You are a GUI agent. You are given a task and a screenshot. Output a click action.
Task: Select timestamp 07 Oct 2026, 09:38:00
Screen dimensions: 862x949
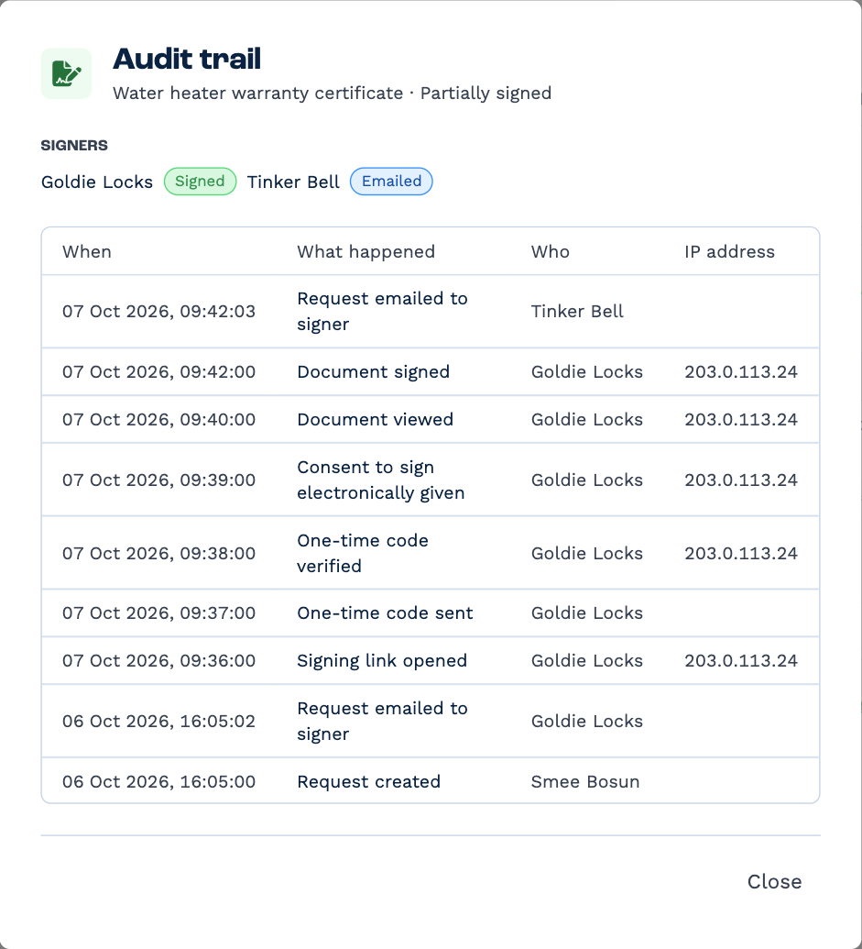159,553
